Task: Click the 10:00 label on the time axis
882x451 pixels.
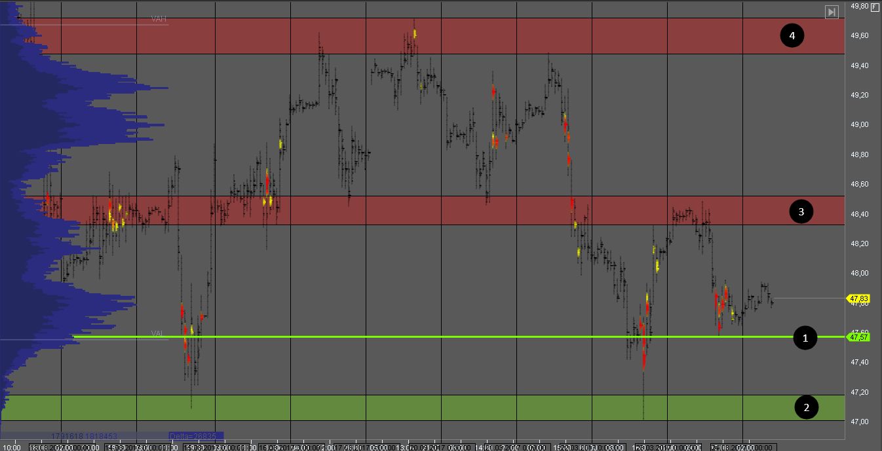Action: coord(11,447)
